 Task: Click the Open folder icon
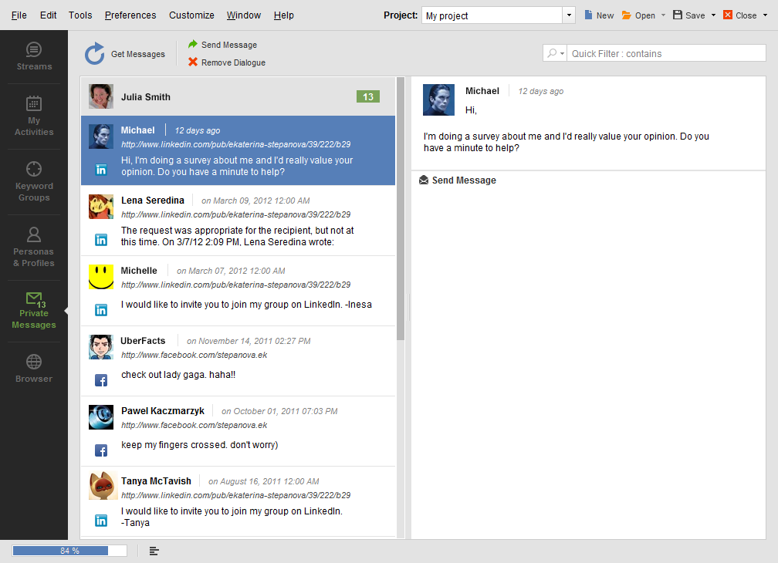(x=626, y=15)
